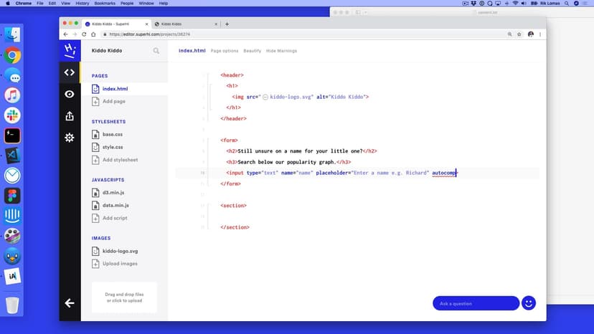Click the back arrow at sidebar bottom

tap(70, 303)
